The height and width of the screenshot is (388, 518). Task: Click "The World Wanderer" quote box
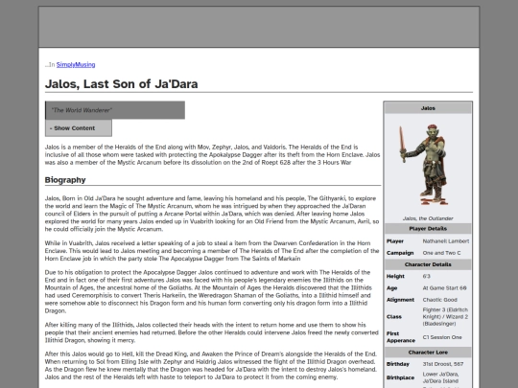[115, 110]
